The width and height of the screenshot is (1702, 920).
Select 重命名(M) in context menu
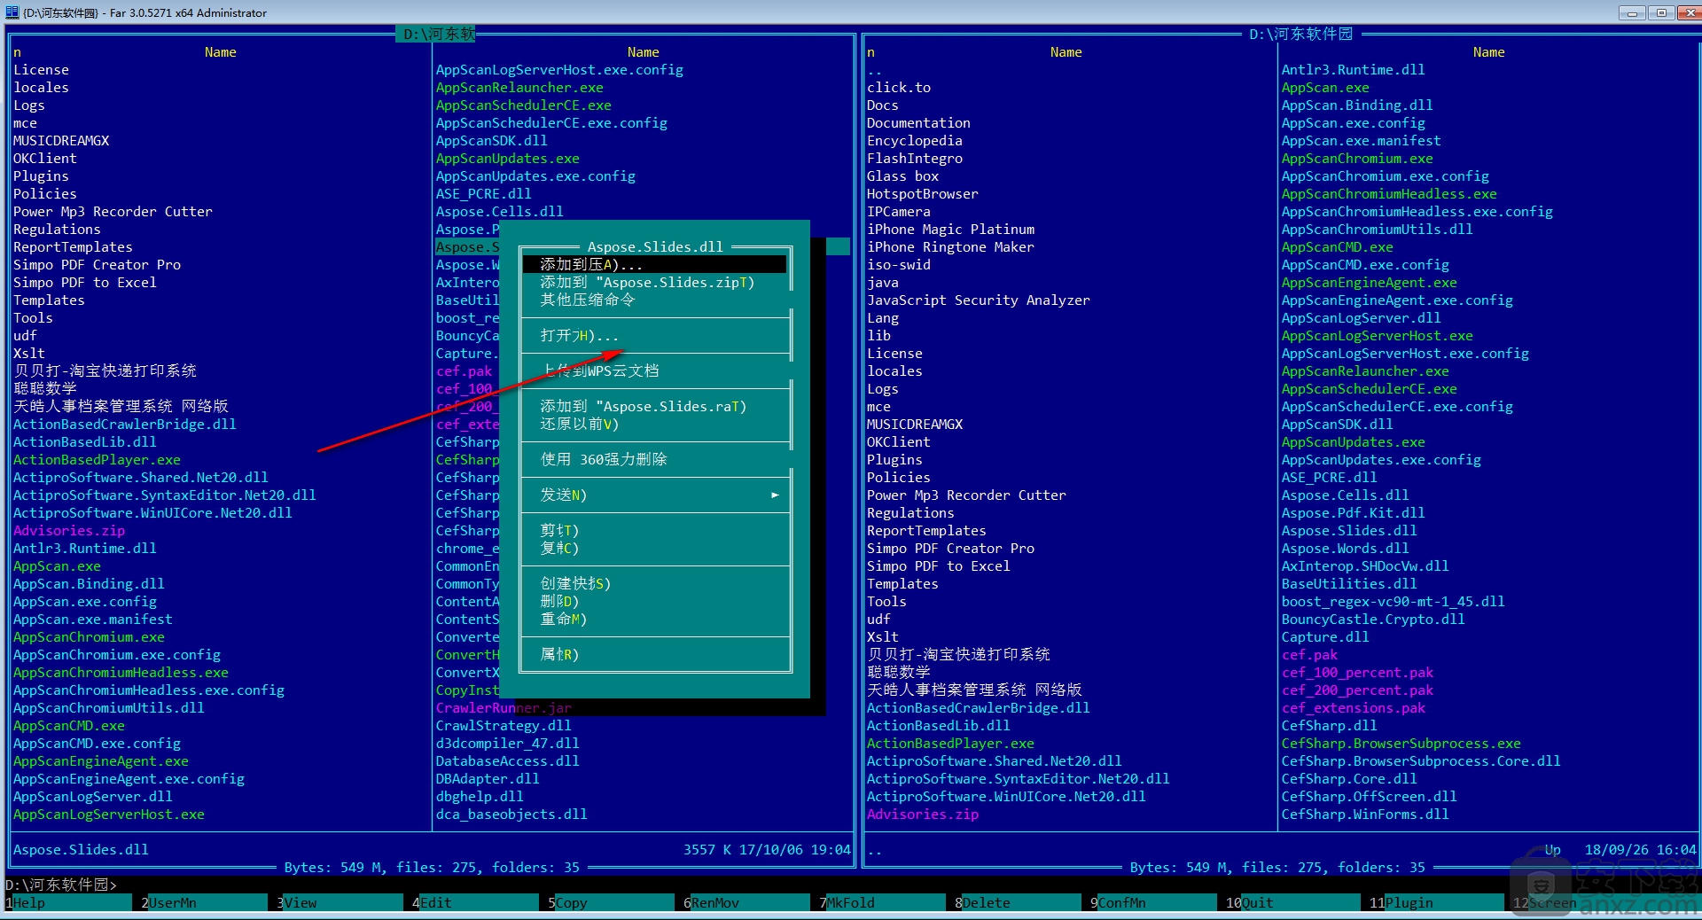point(654,619)
